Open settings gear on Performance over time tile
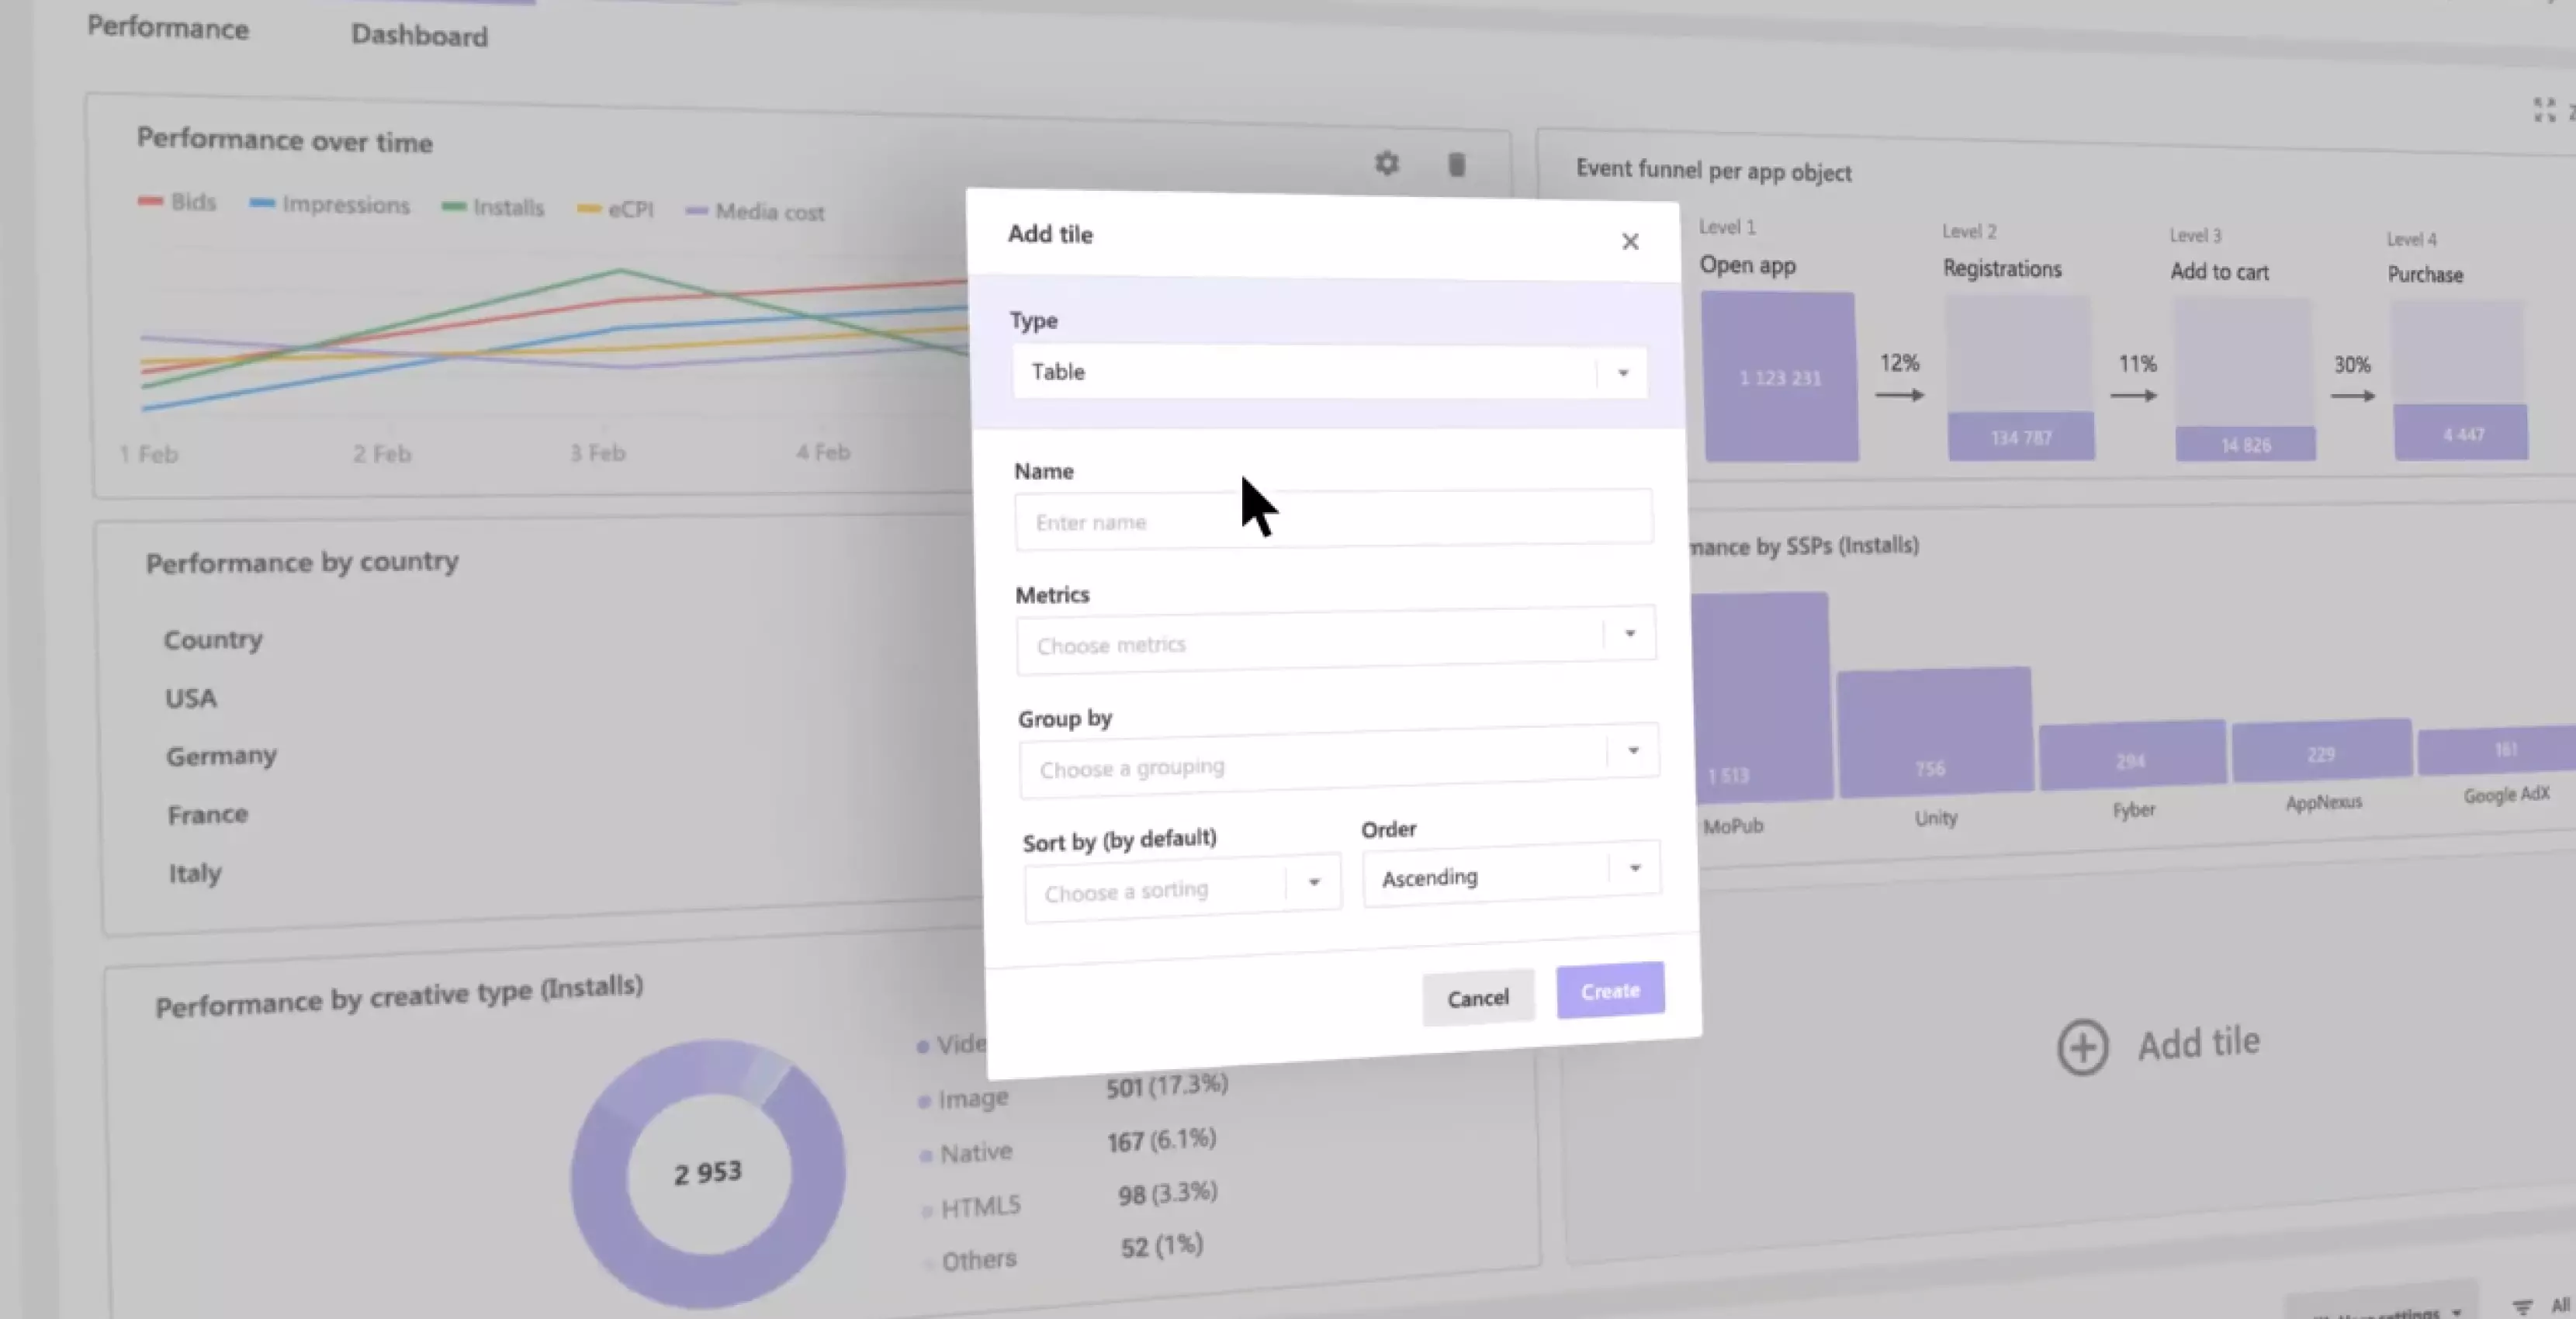The width and height of the screenshot is (2576, 1319). point(1386,163)
